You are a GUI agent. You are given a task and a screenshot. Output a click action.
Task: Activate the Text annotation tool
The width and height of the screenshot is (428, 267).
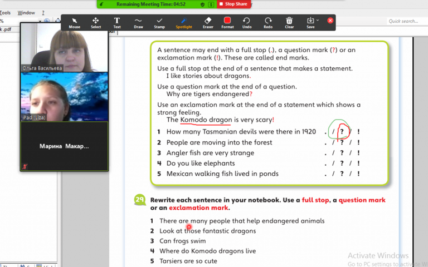(117, 22)
